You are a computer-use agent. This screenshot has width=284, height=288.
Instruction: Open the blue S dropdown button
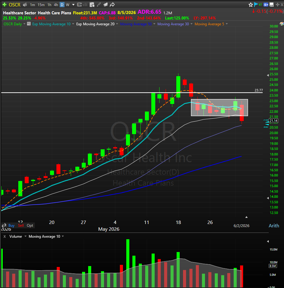[266, 5]
